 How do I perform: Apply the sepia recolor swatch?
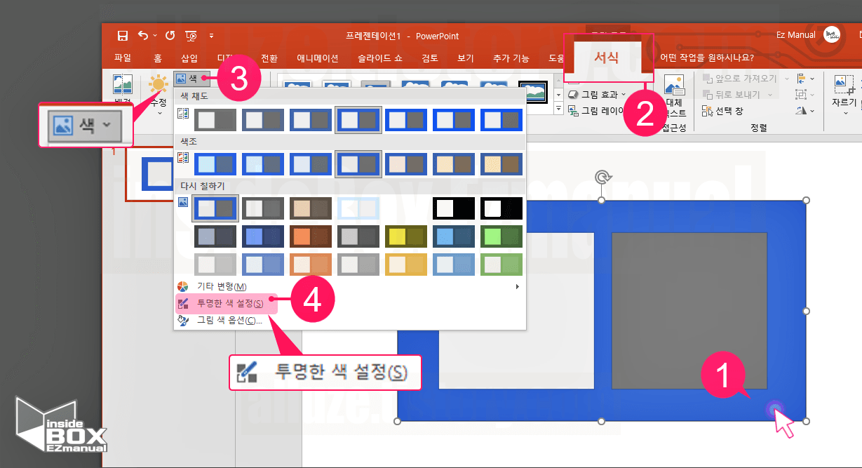point(311,208)
